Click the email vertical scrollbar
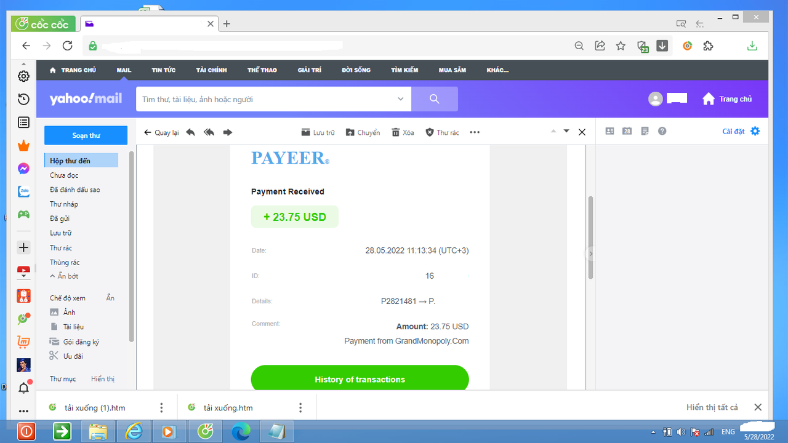Screen dimensions: 788x443 pos(590,237)
